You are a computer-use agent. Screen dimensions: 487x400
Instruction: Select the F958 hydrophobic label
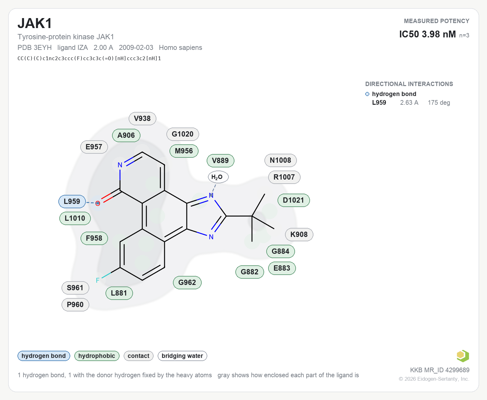pyautogui.click(x=94, y=238)
